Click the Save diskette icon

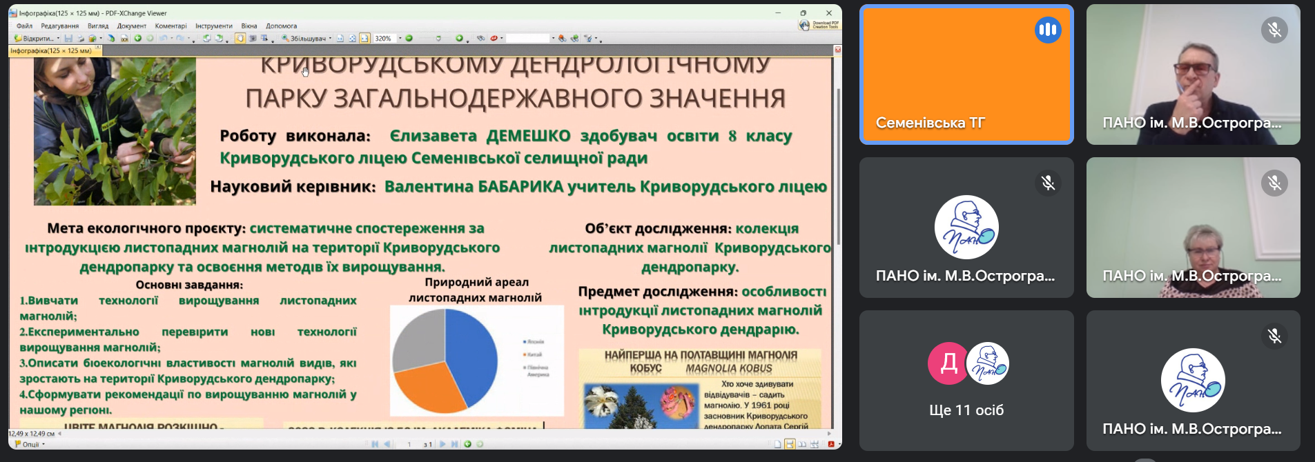68,39
